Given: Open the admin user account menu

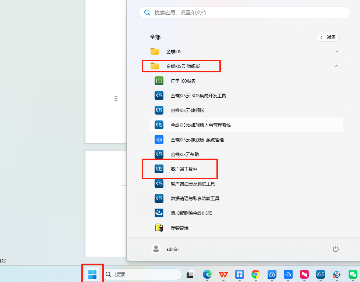Looking at the screenshot, I should coord(165,249).
